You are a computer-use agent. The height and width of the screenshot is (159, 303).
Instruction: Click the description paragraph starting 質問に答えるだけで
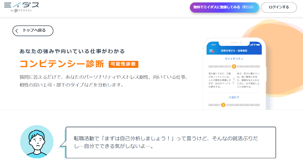[104, 81]
